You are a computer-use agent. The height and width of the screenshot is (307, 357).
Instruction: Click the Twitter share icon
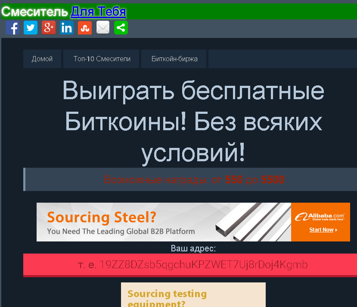point(31,28)
